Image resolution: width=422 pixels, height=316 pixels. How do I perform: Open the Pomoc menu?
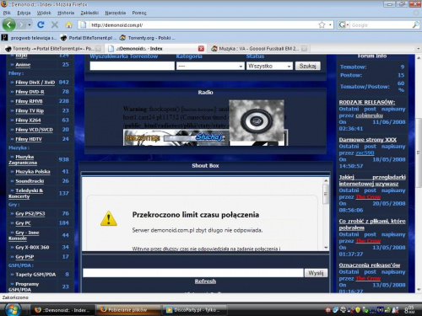pyautogui.click(x=139, y=13)
